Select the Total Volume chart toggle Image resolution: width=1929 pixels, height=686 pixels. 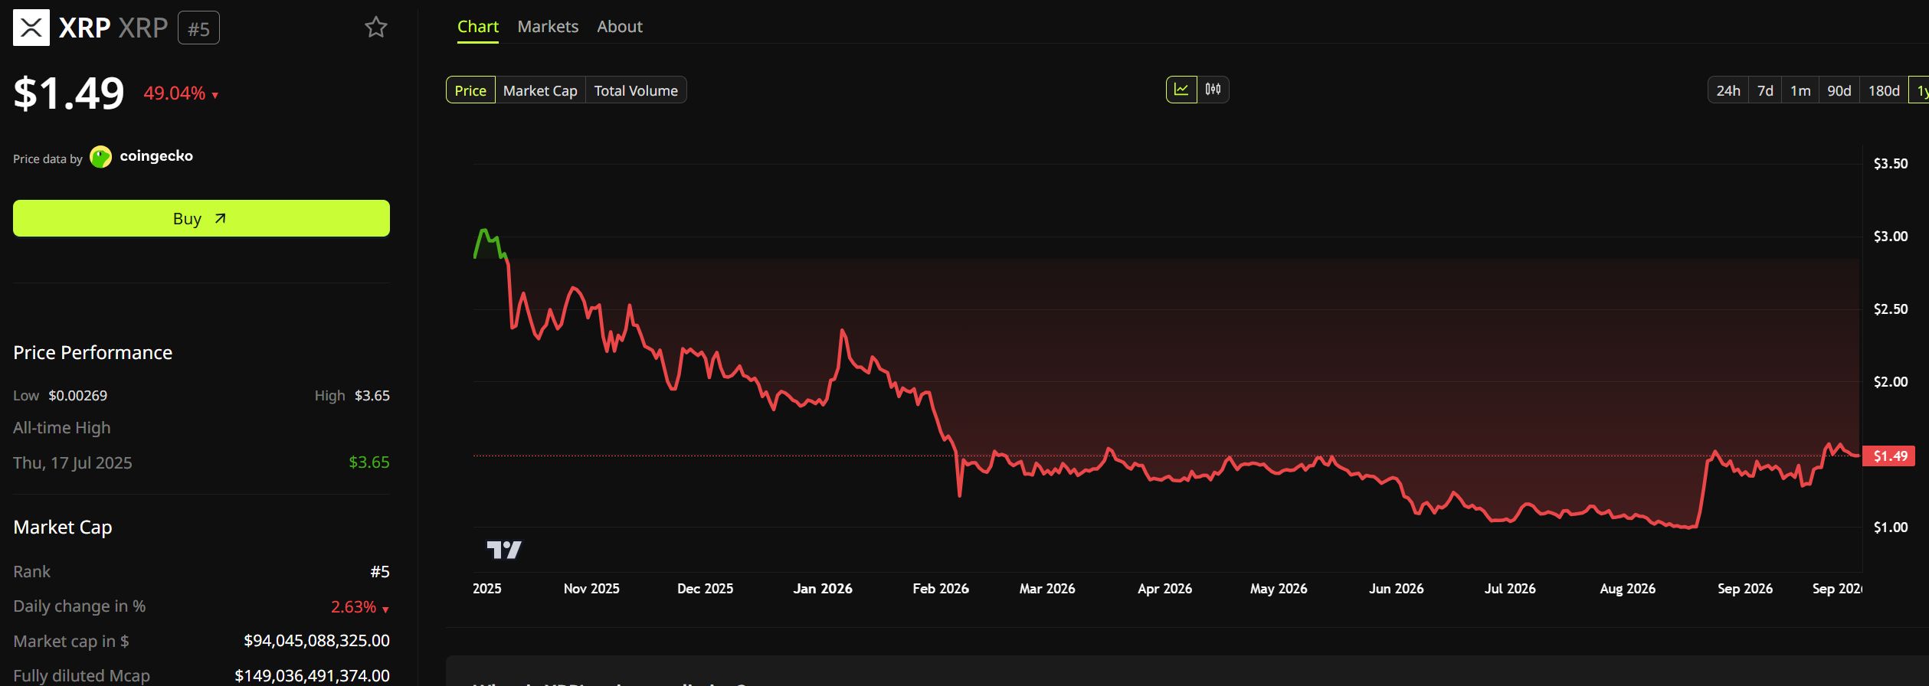(636, 90)
